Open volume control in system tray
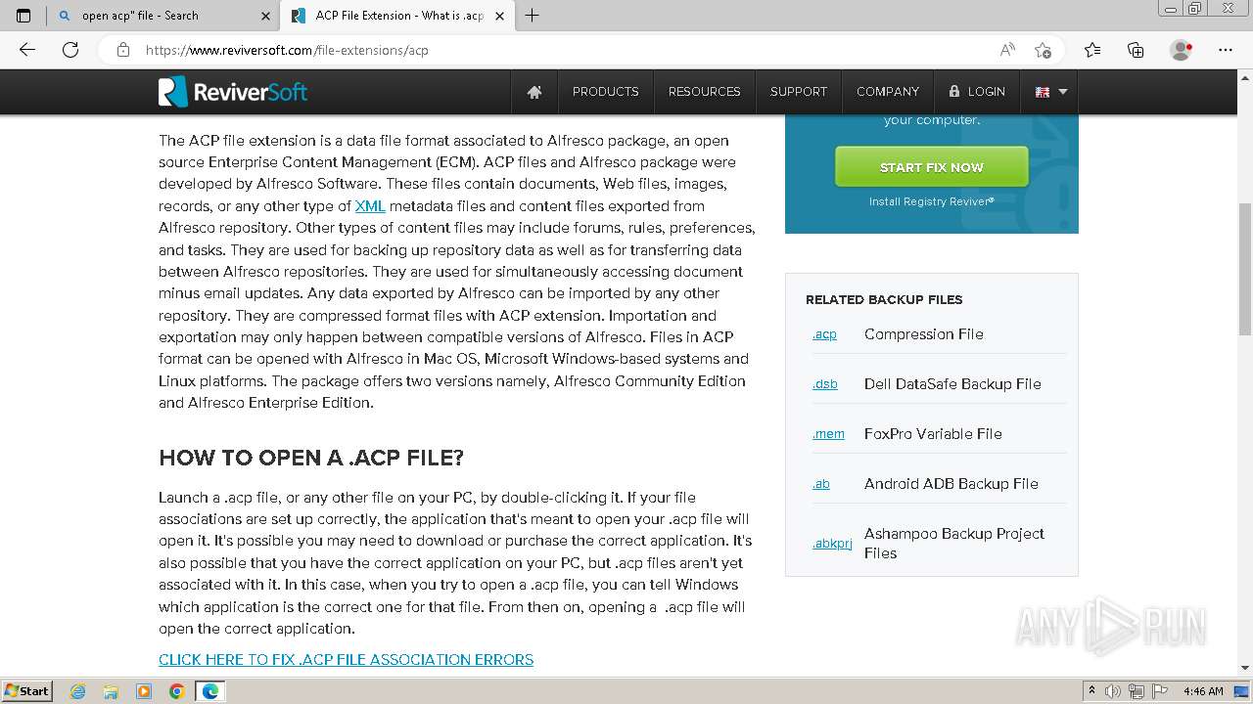This screenshot has height=704, width=1253. tap(1114, 690)
